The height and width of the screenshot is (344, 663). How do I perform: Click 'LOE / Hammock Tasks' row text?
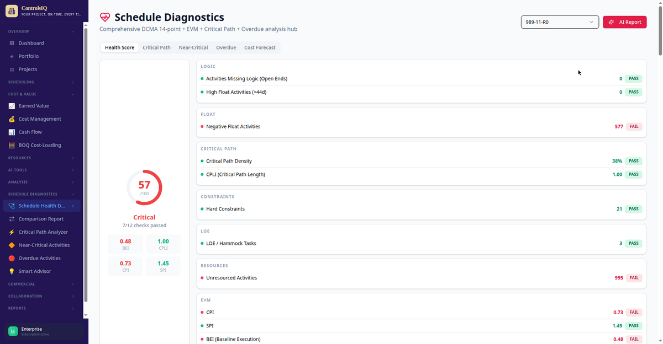pos(231,243)
